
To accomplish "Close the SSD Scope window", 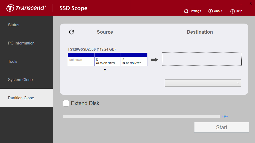I will (x=250, y=3).
